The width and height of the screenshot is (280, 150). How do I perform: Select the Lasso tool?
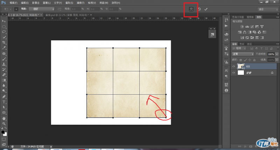pos(4,32)
